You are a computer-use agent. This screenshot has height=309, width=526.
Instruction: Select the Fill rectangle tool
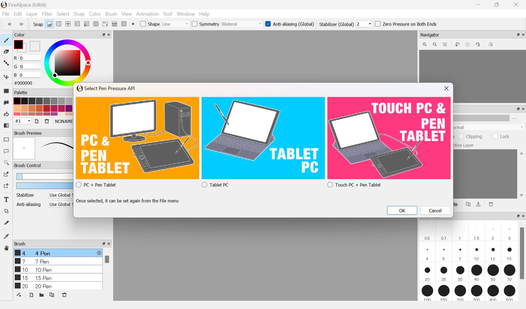click(6, 91)
